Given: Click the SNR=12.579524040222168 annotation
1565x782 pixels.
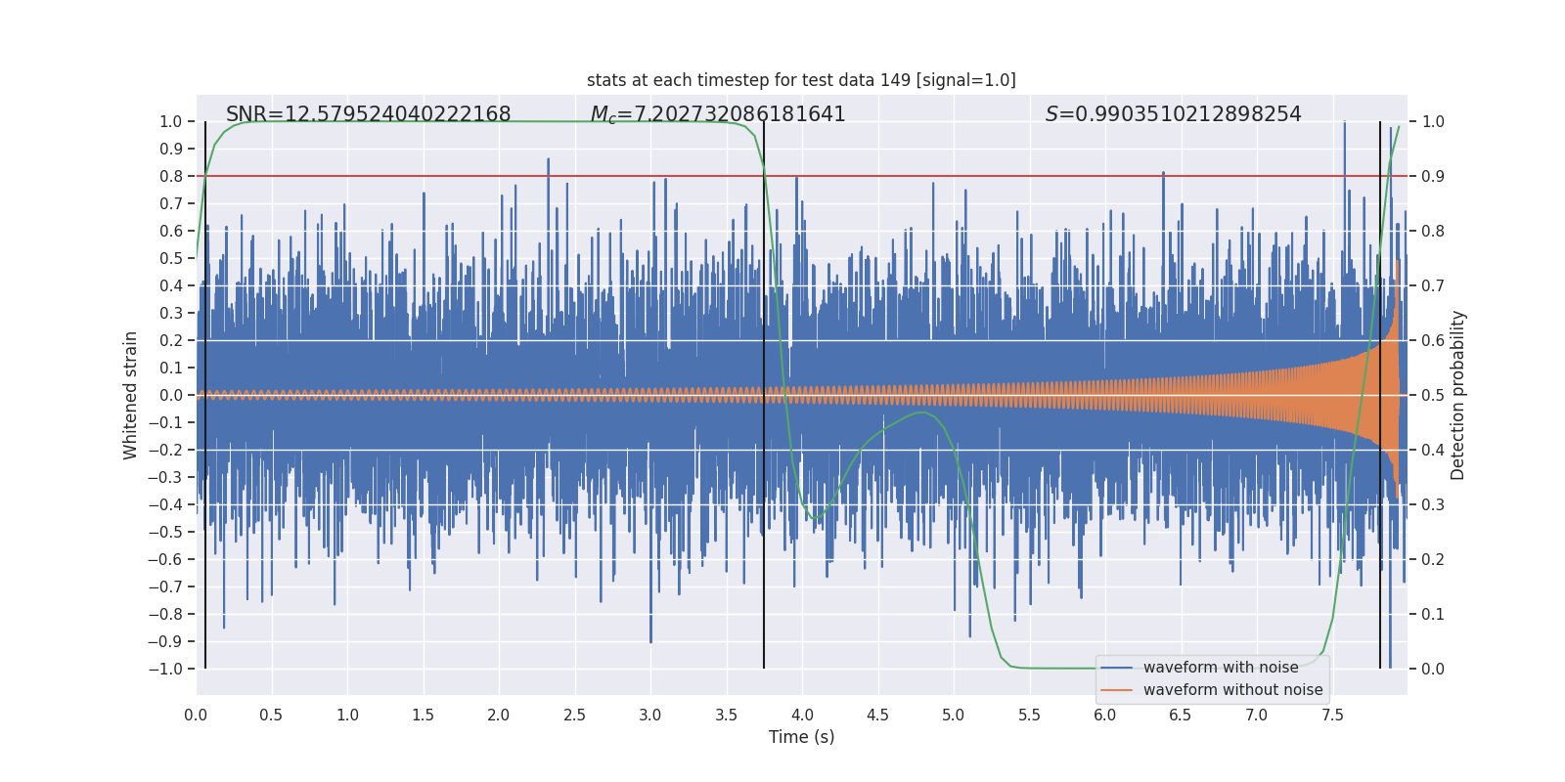Looking at the screenshot, I should click(x=368, y=114).
